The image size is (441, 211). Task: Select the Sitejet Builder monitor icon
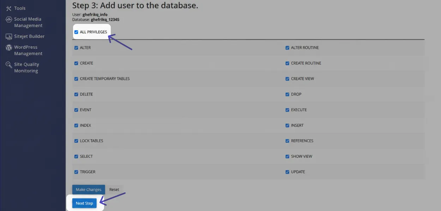(9, 37)
